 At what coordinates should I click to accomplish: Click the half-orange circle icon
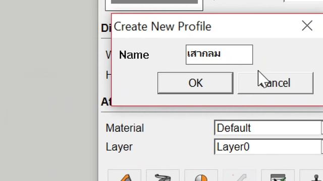[x=201, y=175]
